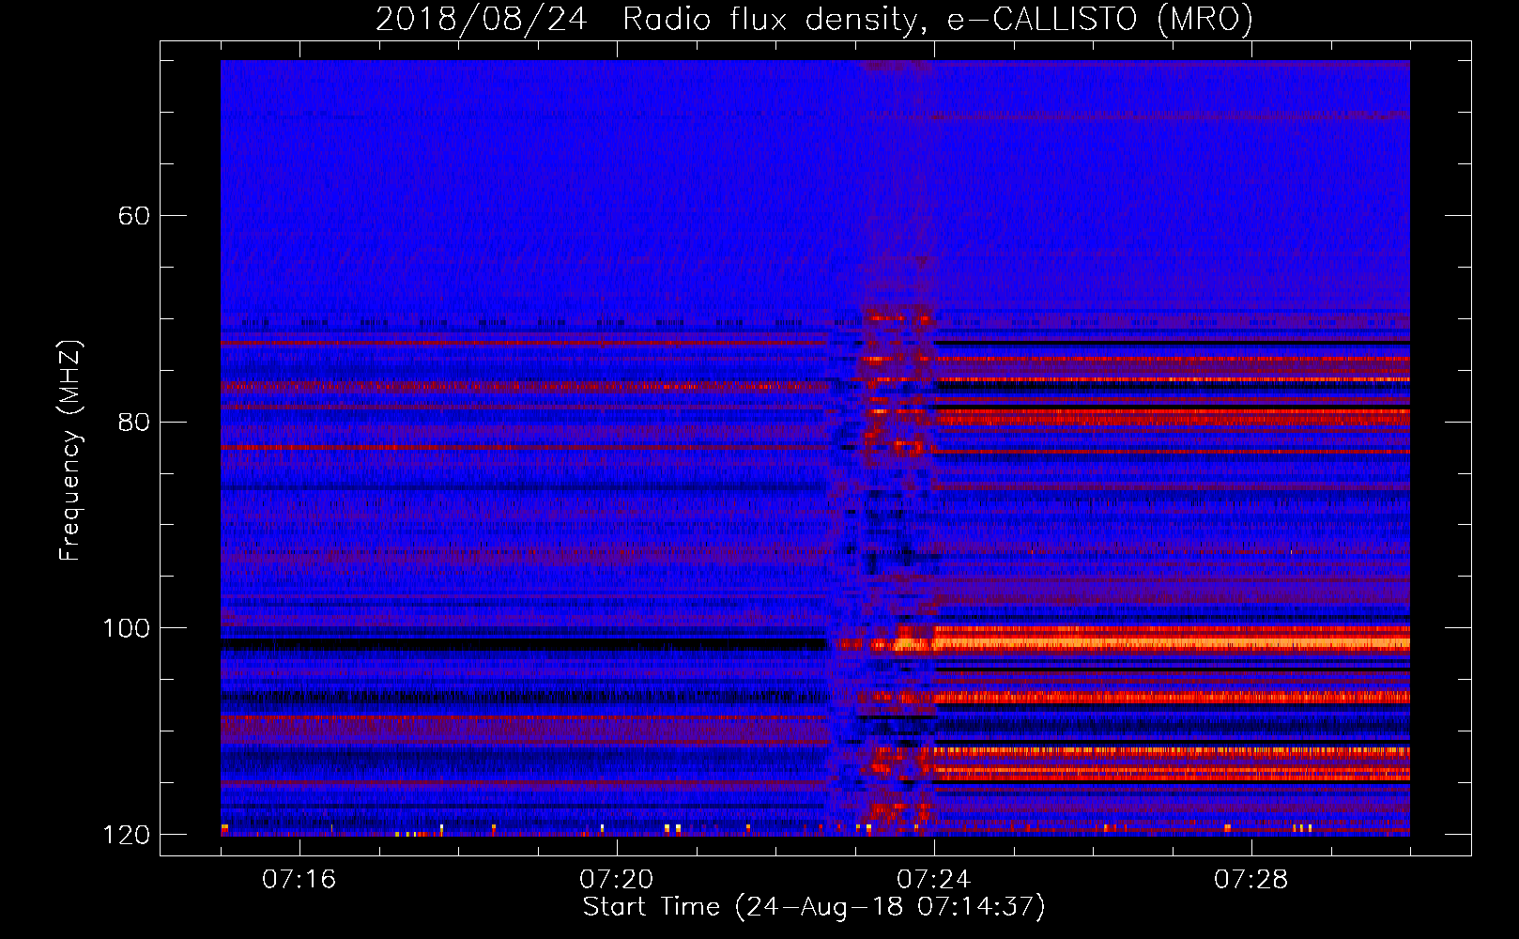The height and width of the screenshot is (939, 1519).
Task: Click the 80 frequency tick label
Action: (x=133, y=423)
